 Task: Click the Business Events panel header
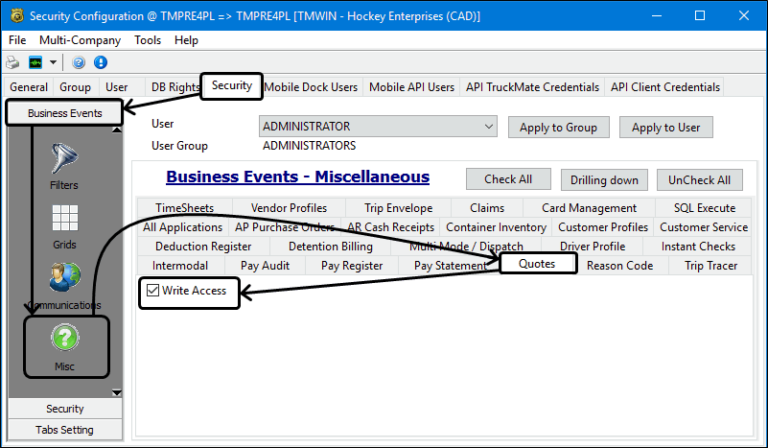tap(64, 113)
